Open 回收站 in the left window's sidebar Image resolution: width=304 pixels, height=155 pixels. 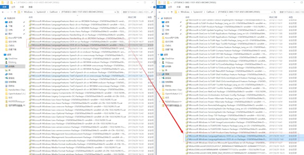click(x=10, y=86)
